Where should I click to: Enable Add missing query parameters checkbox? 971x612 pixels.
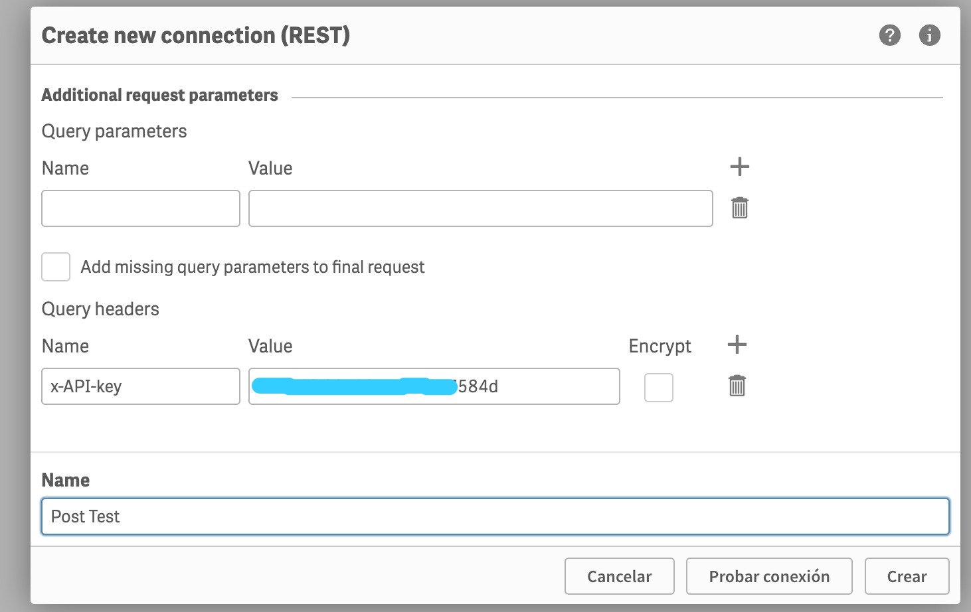56,267
